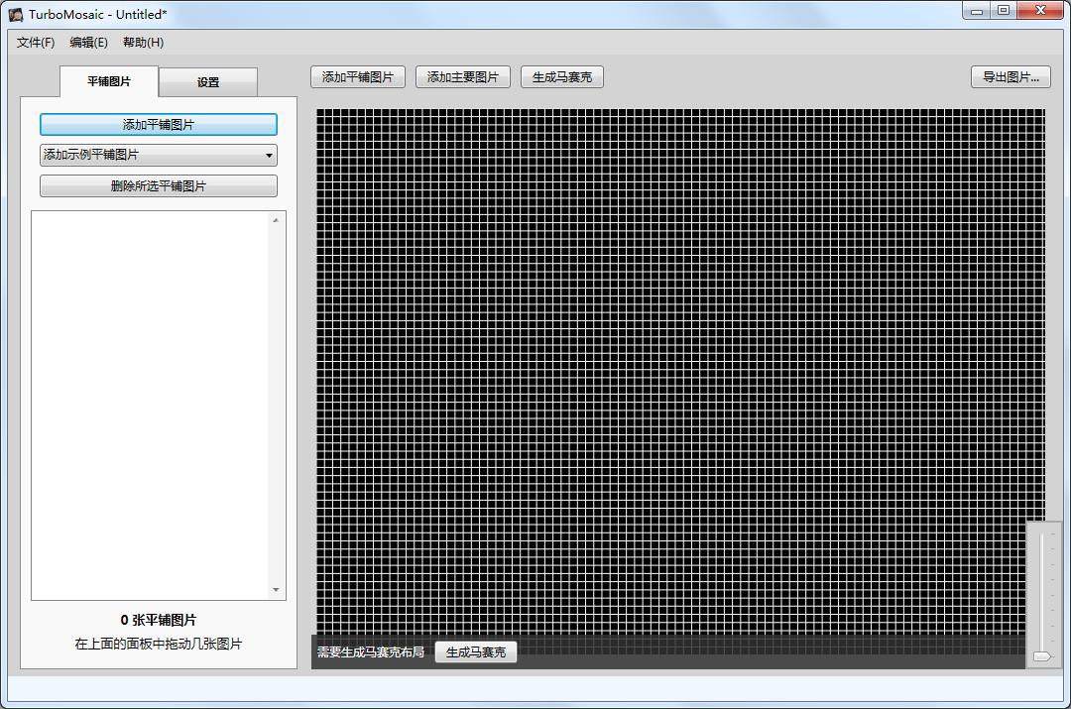This screenshot has width=1071, height=709.
Task: Open the 帮助(H) menu
Action: (x=141, y=43)
